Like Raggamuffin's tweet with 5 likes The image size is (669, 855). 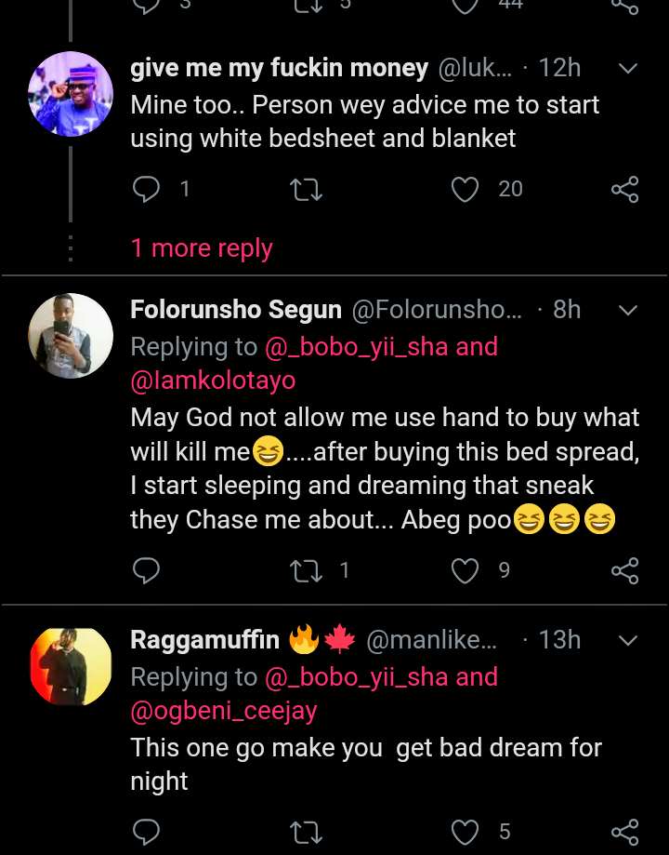(x=465, y=832)
